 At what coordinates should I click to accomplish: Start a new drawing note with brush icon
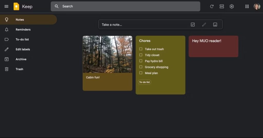[204, 25]
